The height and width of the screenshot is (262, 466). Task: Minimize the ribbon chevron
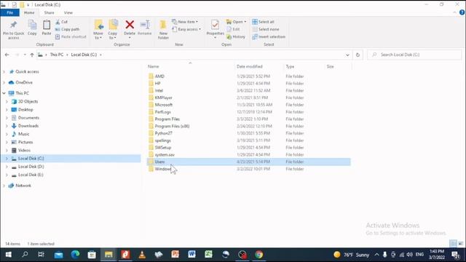pos(454,12)
